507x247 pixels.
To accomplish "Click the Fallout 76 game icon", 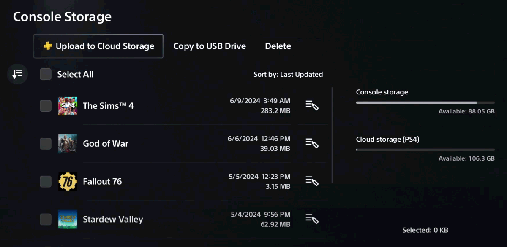I will click(68, 182).
